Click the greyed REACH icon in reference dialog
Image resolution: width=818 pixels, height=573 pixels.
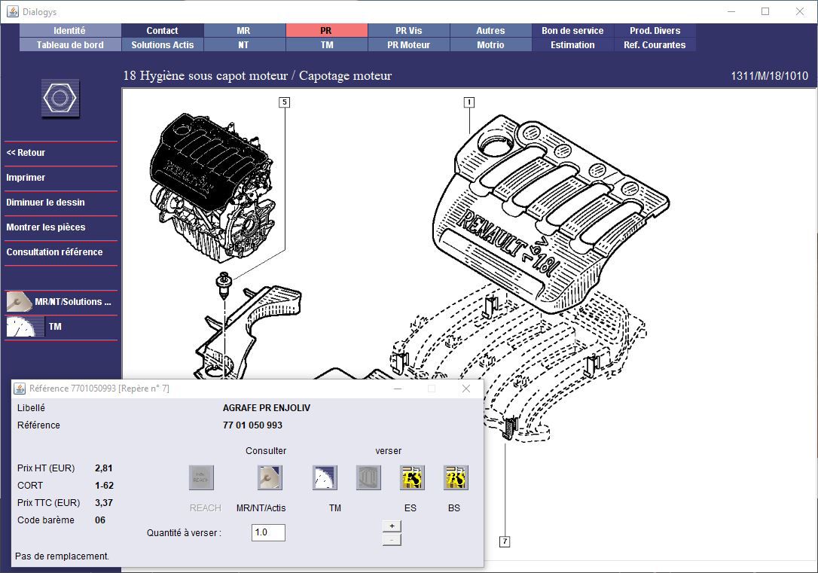coord(201,477)
